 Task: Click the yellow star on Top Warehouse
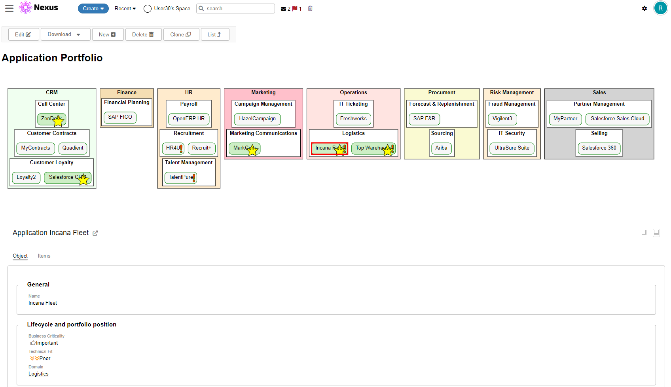click(x=388, y=150)
